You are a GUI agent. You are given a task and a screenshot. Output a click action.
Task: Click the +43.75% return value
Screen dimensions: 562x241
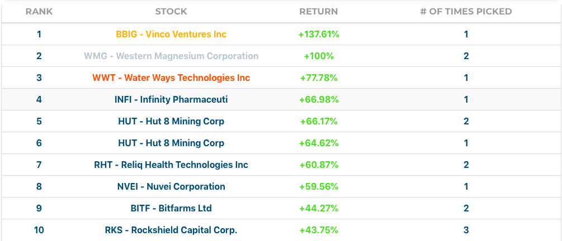[319, 230]
